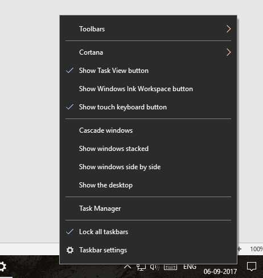Enable Show Windows Ink Workspace button
This screenshot has height=278, width=263.
coord(148,89)
